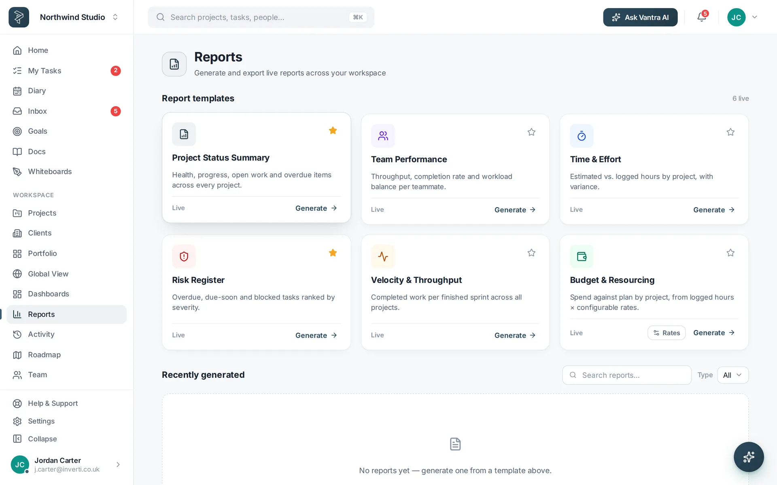Open Goals in the sidebar
777x485 pixels.
coord(67,131)
